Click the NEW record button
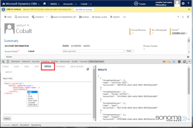The height and width of the screenshot is (128, 193). [8, 17]
